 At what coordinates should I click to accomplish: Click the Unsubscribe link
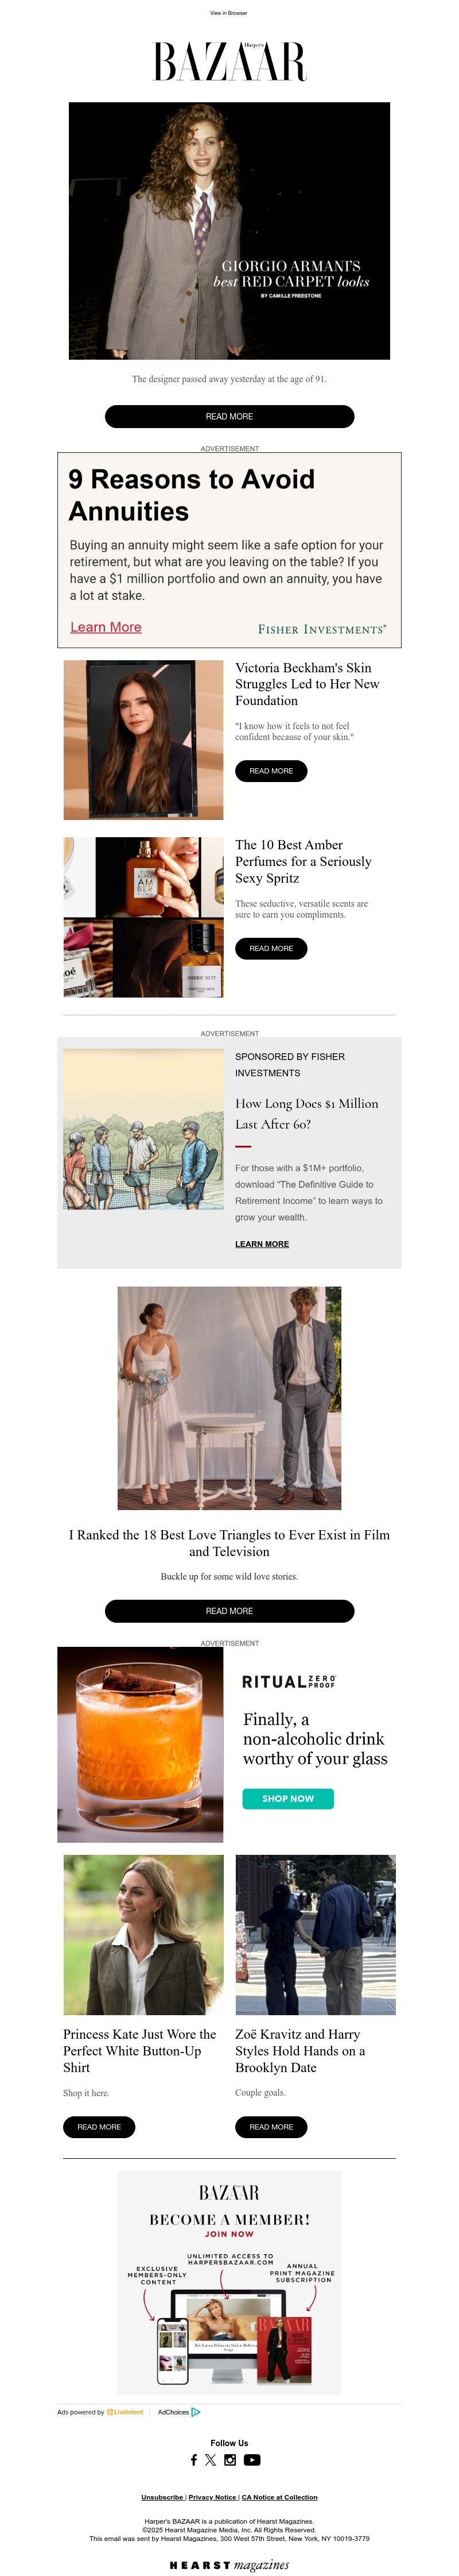coord(162,2497)
